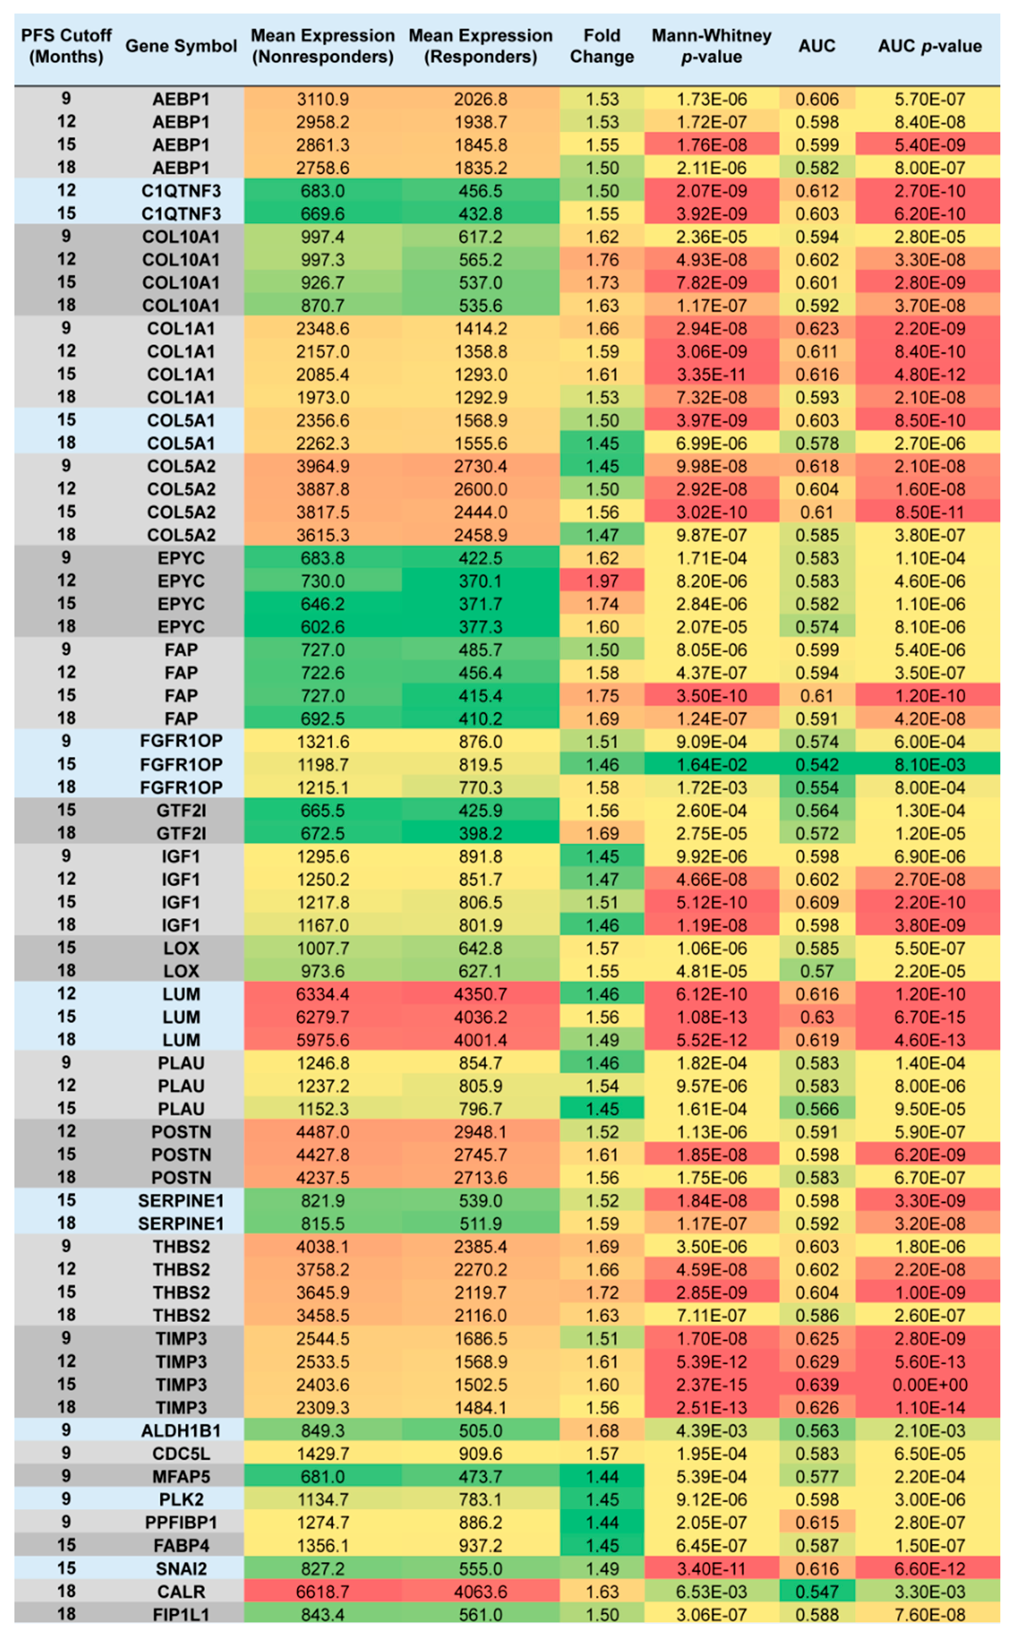Screen dimensions: 1013x1637
Task: Select the 1.08E-13 LUM p-value cell
Action: click(711, 1016)
